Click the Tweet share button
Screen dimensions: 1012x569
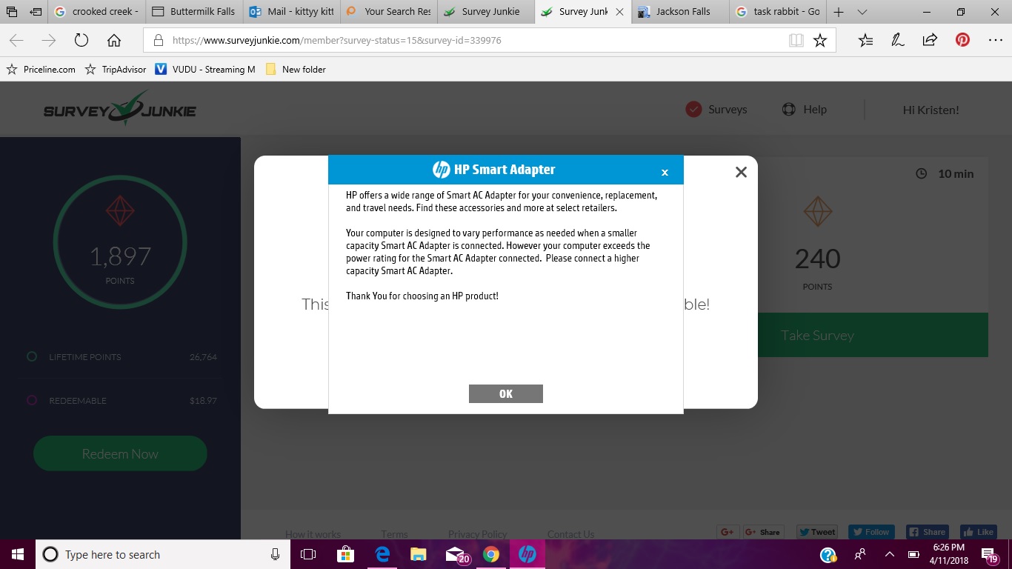point(817,532)
